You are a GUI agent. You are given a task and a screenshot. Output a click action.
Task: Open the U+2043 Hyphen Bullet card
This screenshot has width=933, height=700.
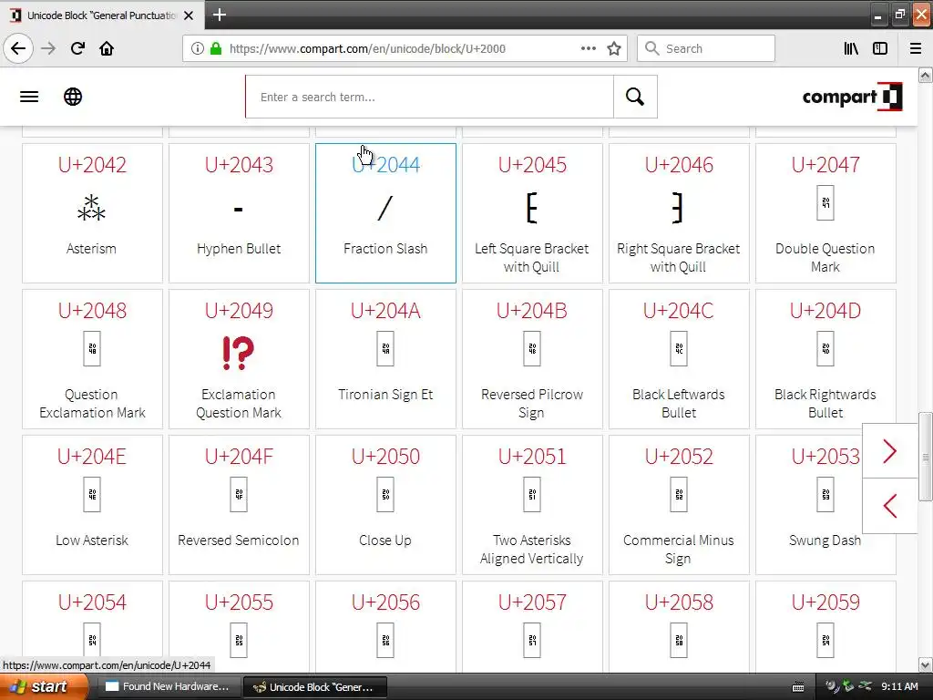pyautogui.click(x=239, y=213)
